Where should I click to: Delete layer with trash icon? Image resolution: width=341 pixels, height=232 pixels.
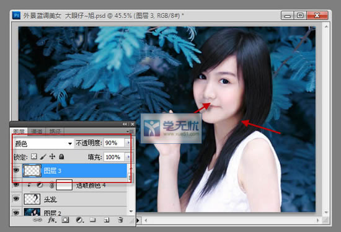tap(120, 220)
